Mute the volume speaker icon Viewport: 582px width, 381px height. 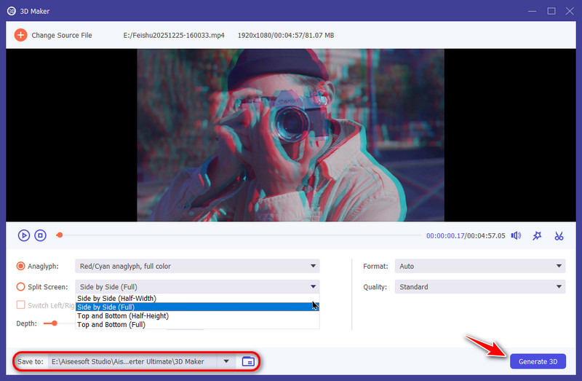tap(516, 235)
